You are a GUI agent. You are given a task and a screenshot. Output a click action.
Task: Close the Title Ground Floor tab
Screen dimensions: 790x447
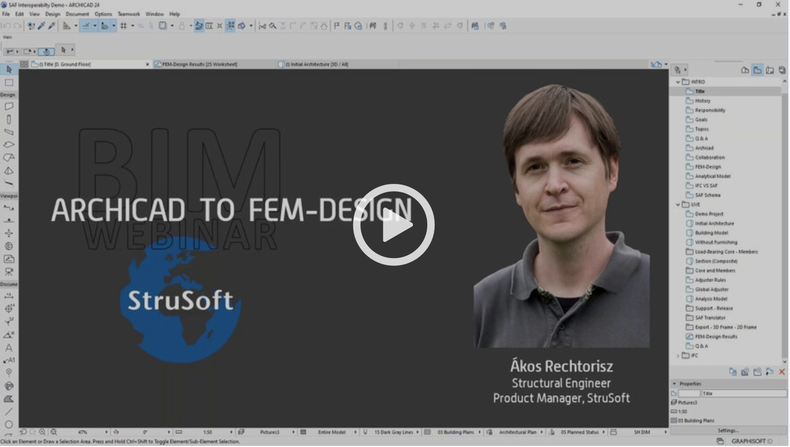148,64
